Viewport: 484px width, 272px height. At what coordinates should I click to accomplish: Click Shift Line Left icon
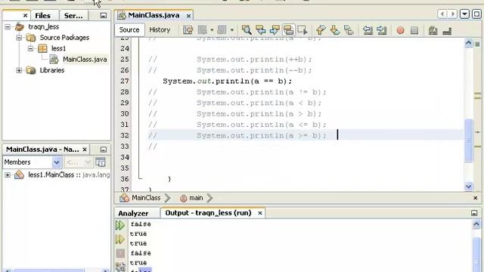click(368, 30)
